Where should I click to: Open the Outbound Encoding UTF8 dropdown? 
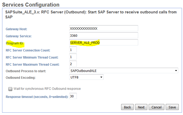[86, 77]
